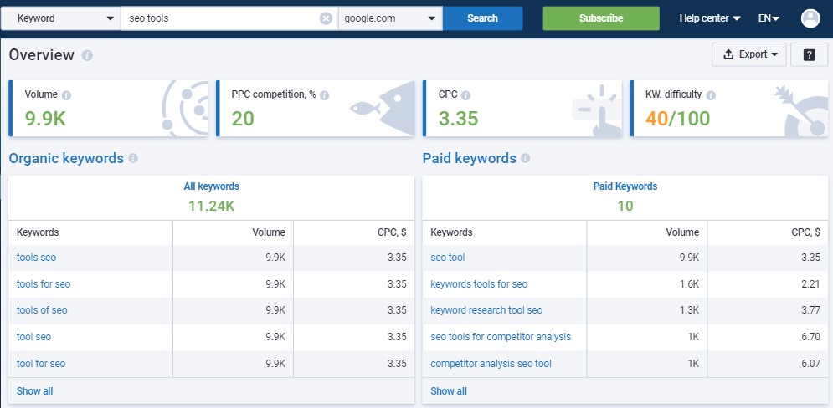Click the 6.07 CPC value
The height and width of the screenshot is (408, 833).
pos(810,364)
